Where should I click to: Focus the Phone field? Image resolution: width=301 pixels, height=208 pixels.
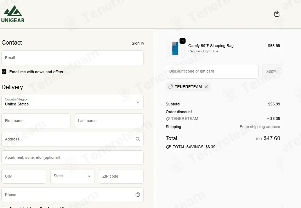(73, 195)
